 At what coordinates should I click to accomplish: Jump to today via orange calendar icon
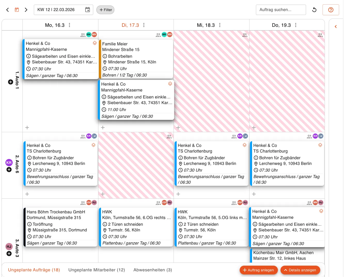click(x=17, y=10)
